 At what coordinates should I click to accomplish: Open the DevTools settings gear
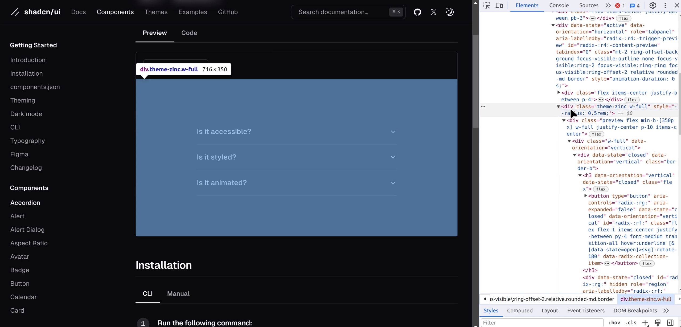pyautogui.click(x=653, y=5)
